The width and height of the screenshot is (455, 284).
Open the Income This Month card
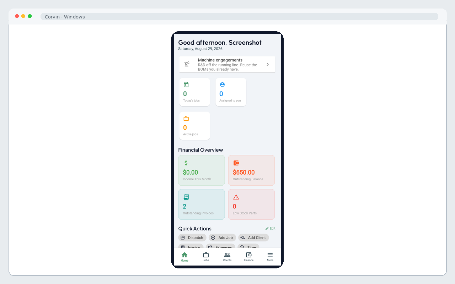click(202, 170)
